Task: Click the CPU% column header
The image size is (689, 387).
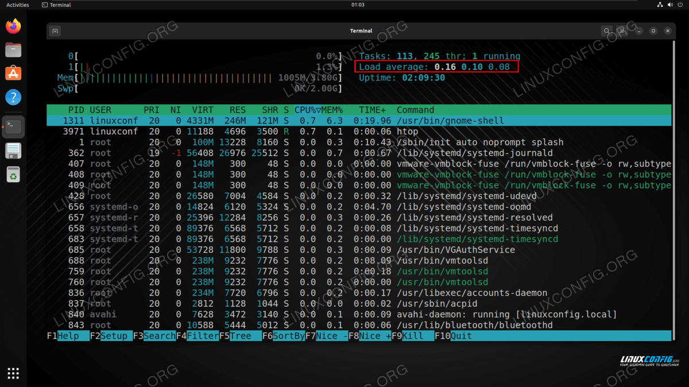Action: (308, 110)
